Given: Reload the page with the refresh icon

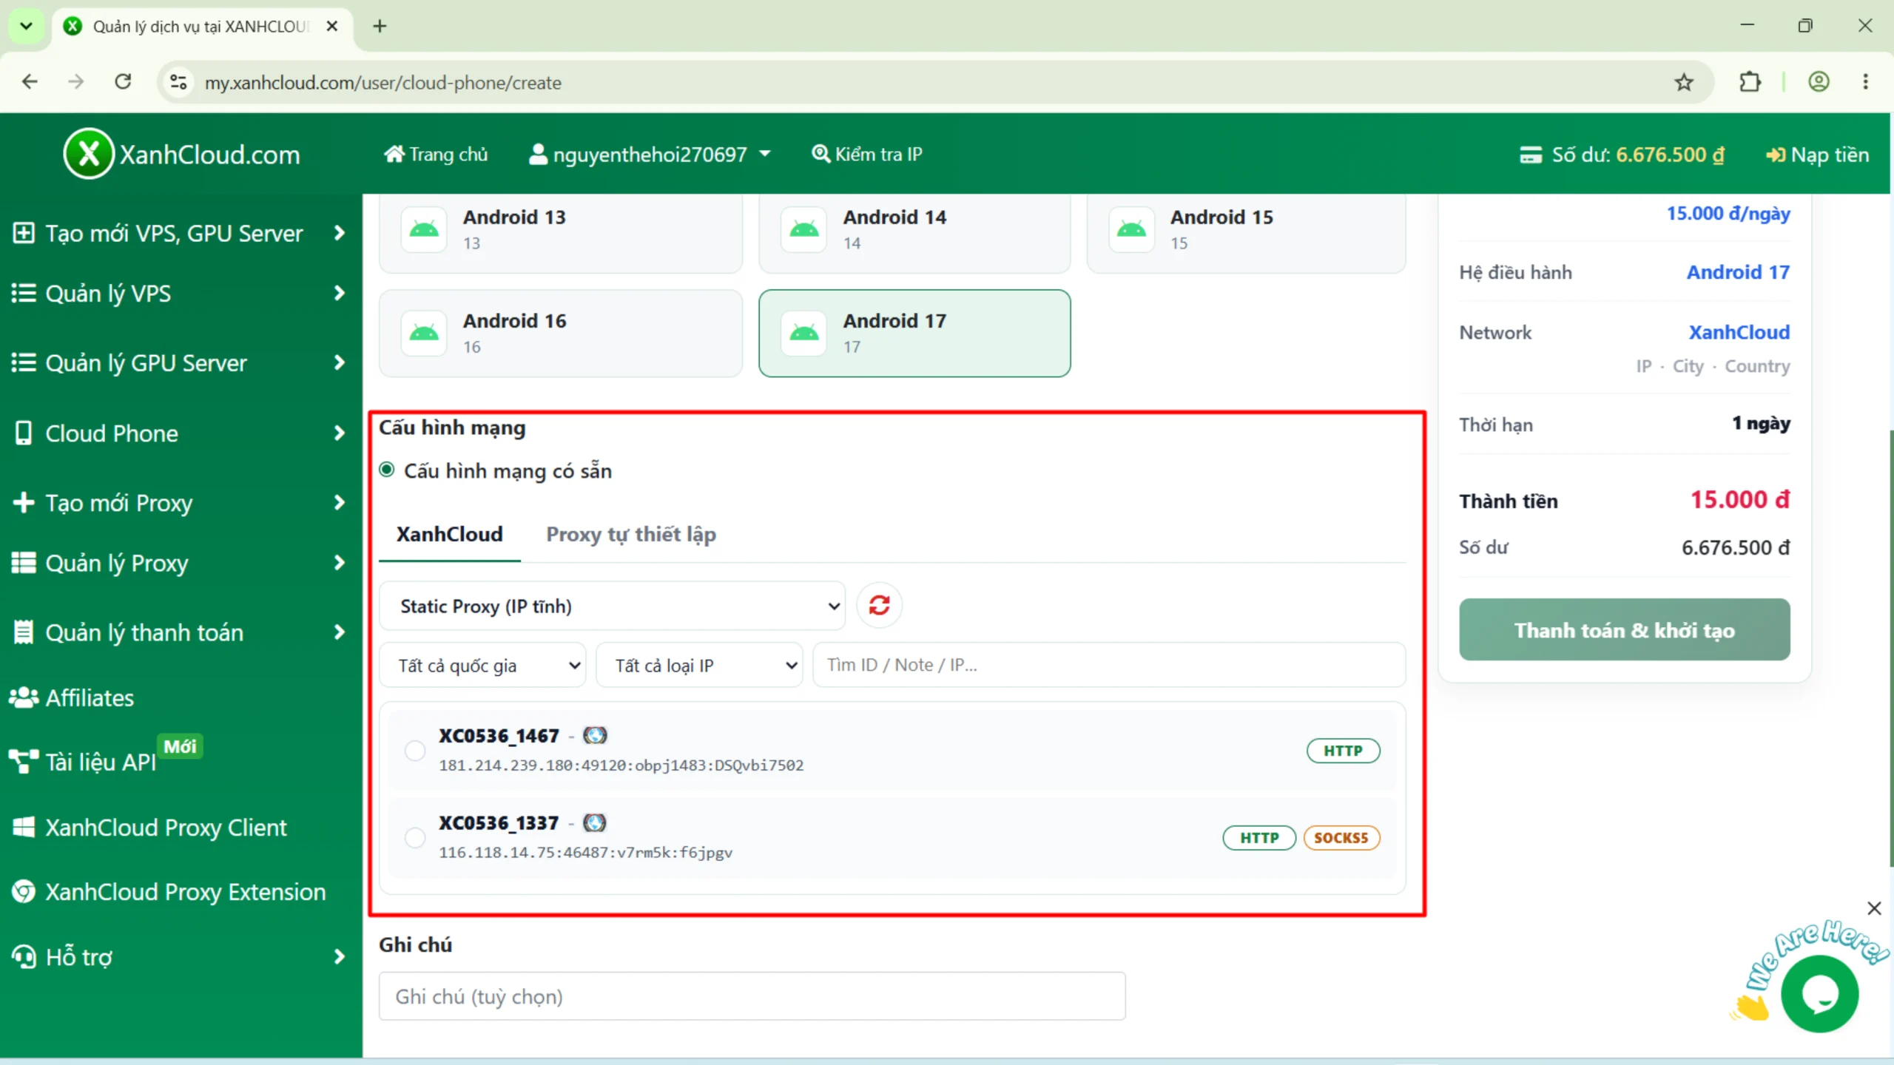Looking at the screenshot, I should 124,82.
